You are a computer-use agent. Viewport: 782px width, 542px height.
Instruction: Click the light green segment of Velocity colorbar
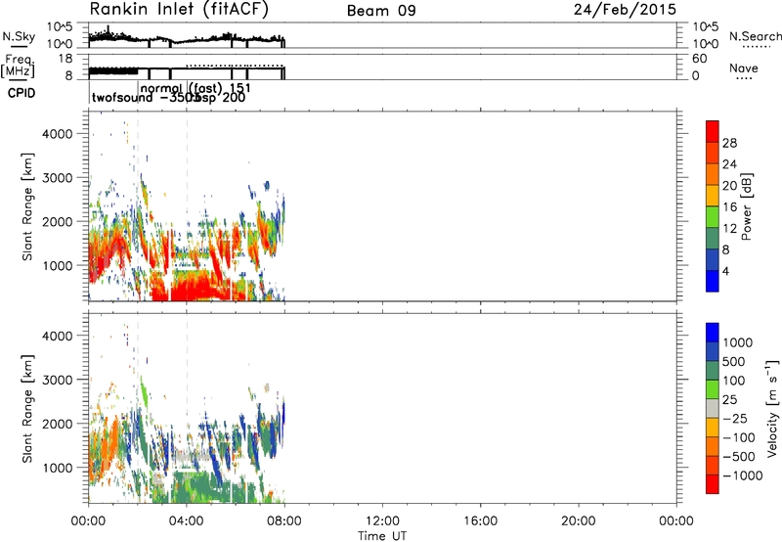(713, 389)
